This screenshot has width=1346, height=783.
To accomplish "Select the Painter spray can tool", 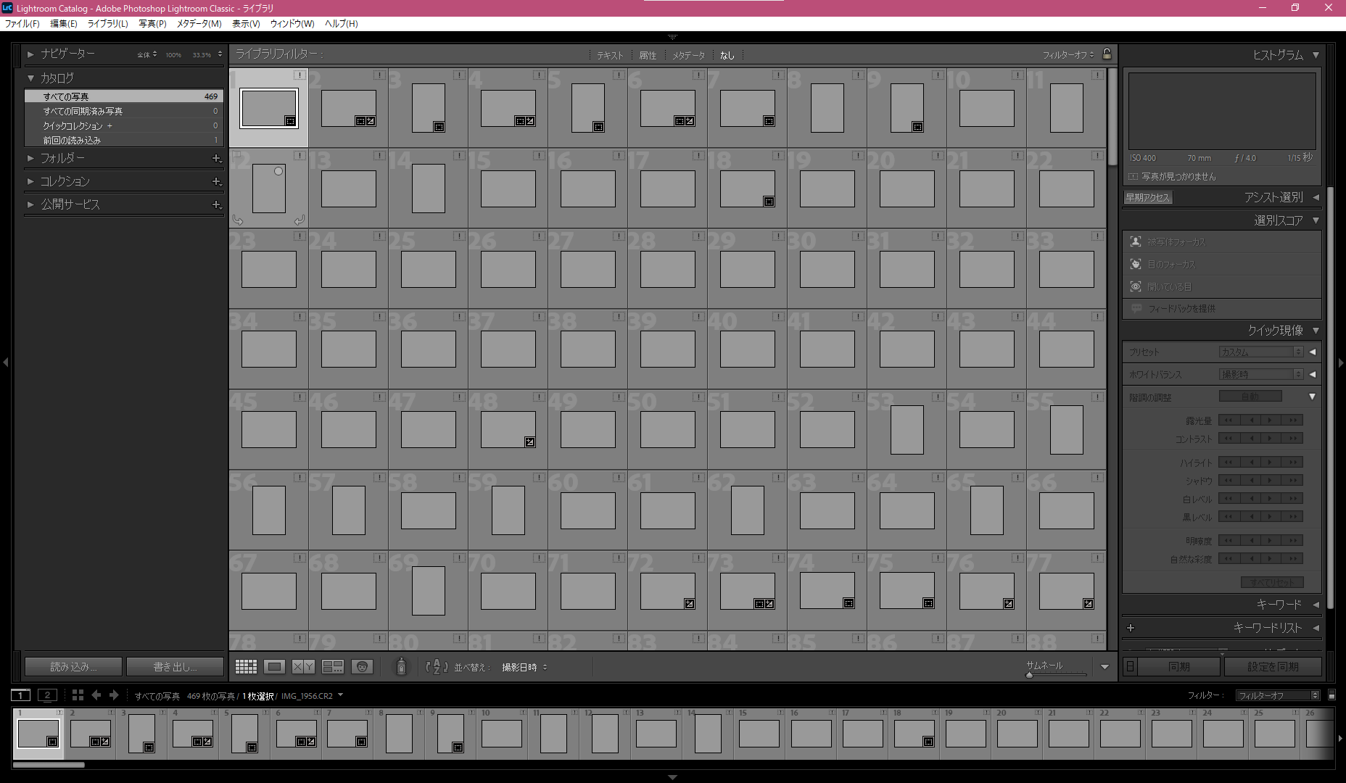I will (x=401, y=667).
